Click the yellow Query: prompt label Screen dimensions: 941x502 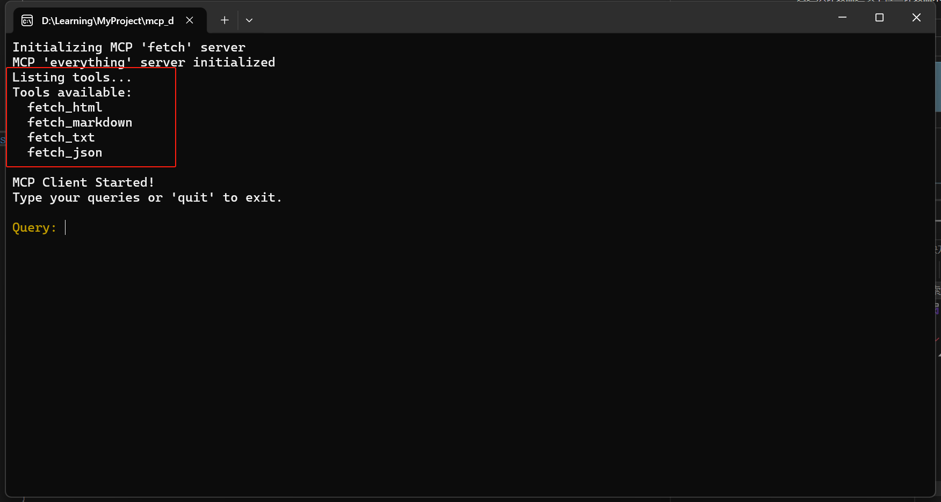pyautogui.click(x=34, y=227)
